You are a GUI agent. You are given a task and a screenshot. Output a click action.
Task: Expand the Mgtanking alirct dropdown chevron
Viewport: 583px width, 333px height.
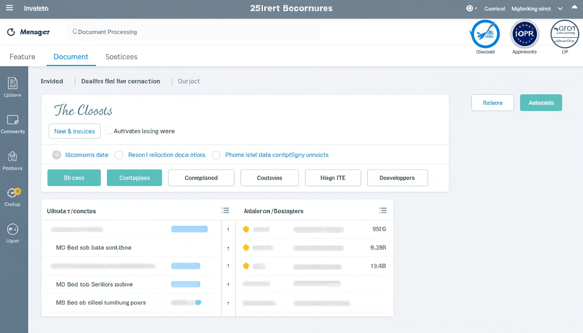point(560,8)
